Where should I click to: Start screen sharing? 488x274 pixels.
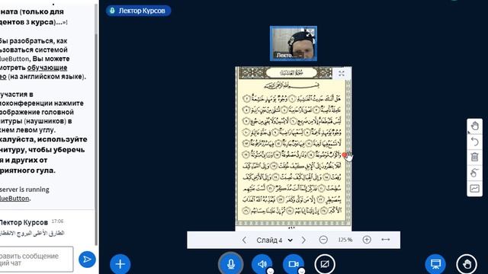(325, 264)
